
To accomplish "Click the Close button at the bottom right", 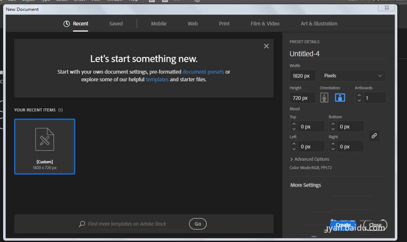I will [375, 225].
